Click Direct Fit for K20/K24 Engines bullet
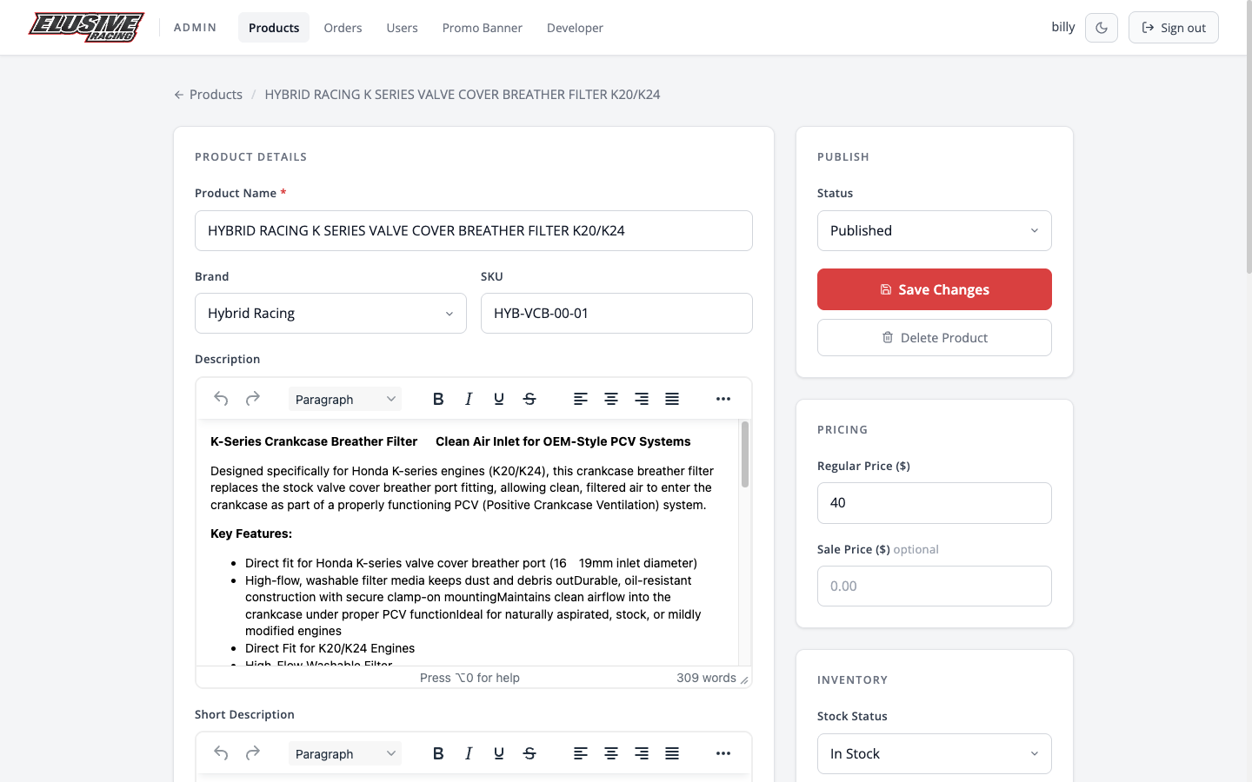 click(330, 648)
